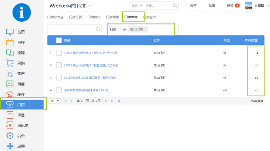This screenshot has width=270, height=151.
Task: Click the 南山门店 store filter tag
Action: click(138, 30)
